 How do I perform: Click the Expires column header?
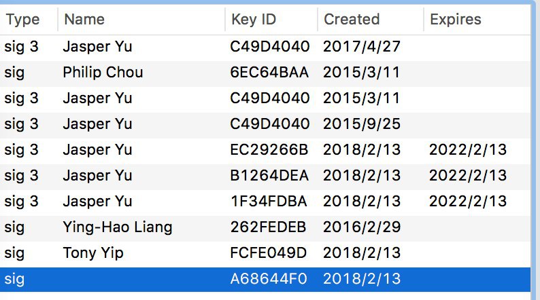coord(477,19)
